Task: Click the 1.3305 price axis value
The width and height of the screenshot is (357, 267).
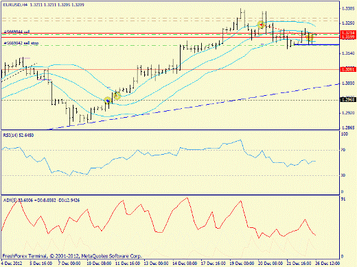Action: 348,9
